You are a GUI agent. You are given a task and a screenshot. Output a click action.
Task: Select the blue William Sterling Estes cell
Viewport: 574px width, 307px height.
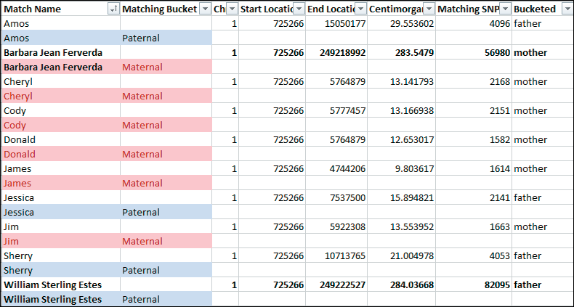tap(61, 299)
